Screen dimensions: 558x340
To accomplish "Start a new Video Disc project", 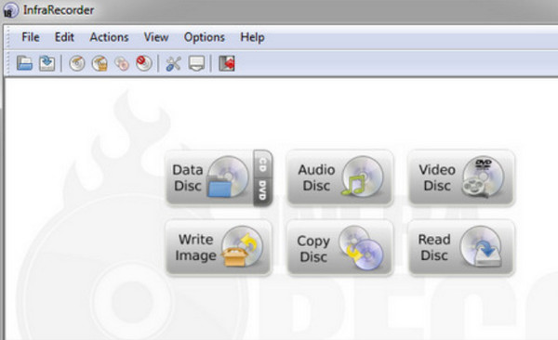I will point(461,178).
